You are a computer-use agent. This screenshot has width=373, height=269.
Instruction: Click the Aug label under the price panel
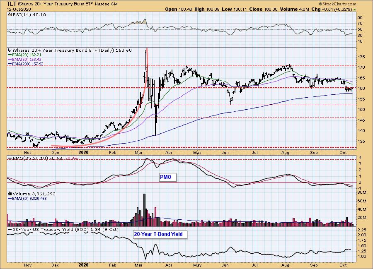(285, 153)
